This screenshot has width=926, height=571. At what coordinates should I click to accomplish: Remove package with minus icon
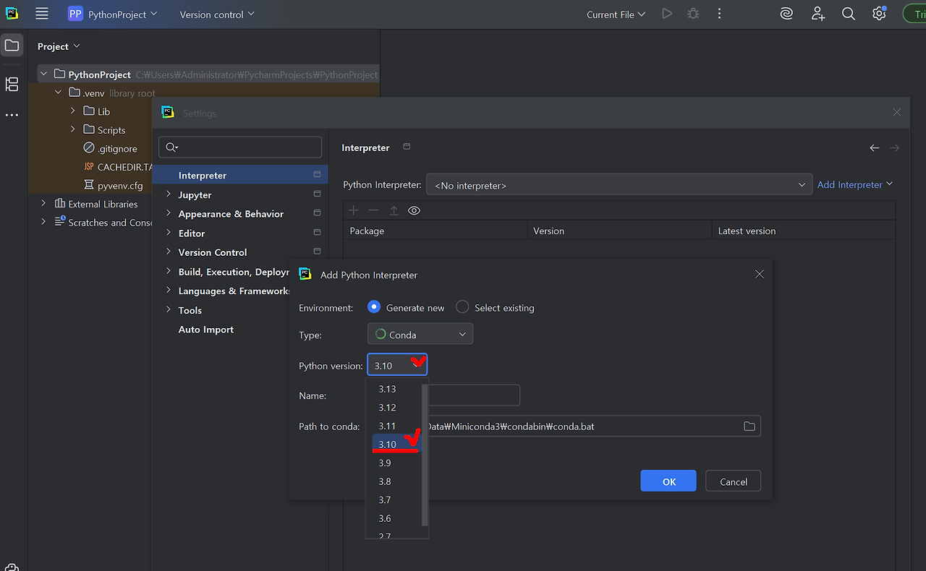tap(373, 210)
